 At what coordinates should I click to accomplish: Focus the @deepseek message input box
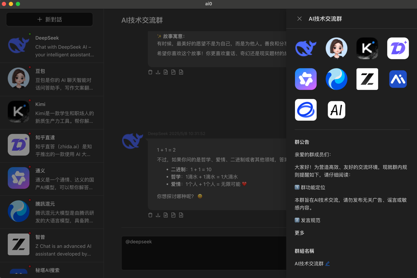(x=204, y=253)
